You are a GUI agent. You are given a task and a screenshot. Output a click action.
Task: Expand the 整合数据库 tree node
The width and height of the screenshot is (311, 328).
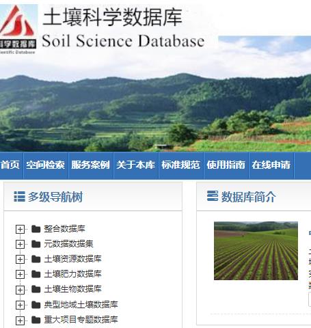(x=20, y=229)
